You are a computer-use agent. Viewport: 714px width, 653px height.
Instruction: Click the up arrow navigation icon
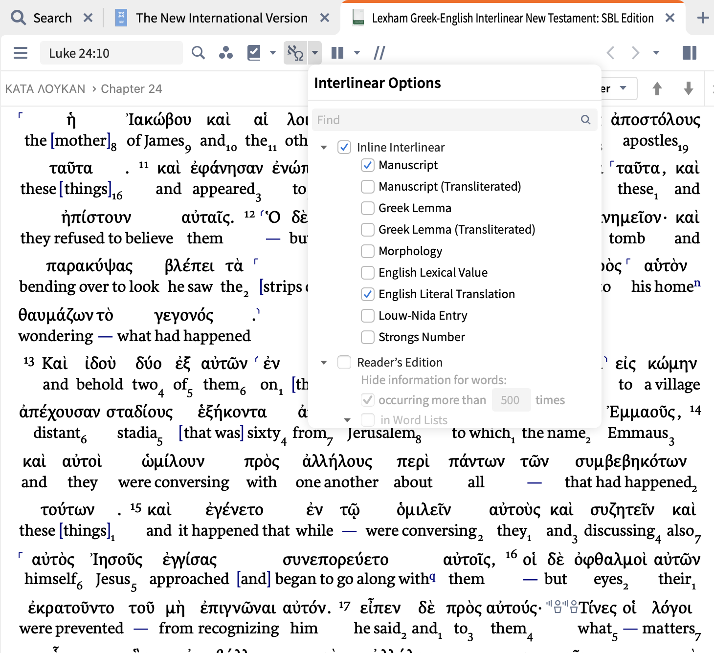pos(657,88)
